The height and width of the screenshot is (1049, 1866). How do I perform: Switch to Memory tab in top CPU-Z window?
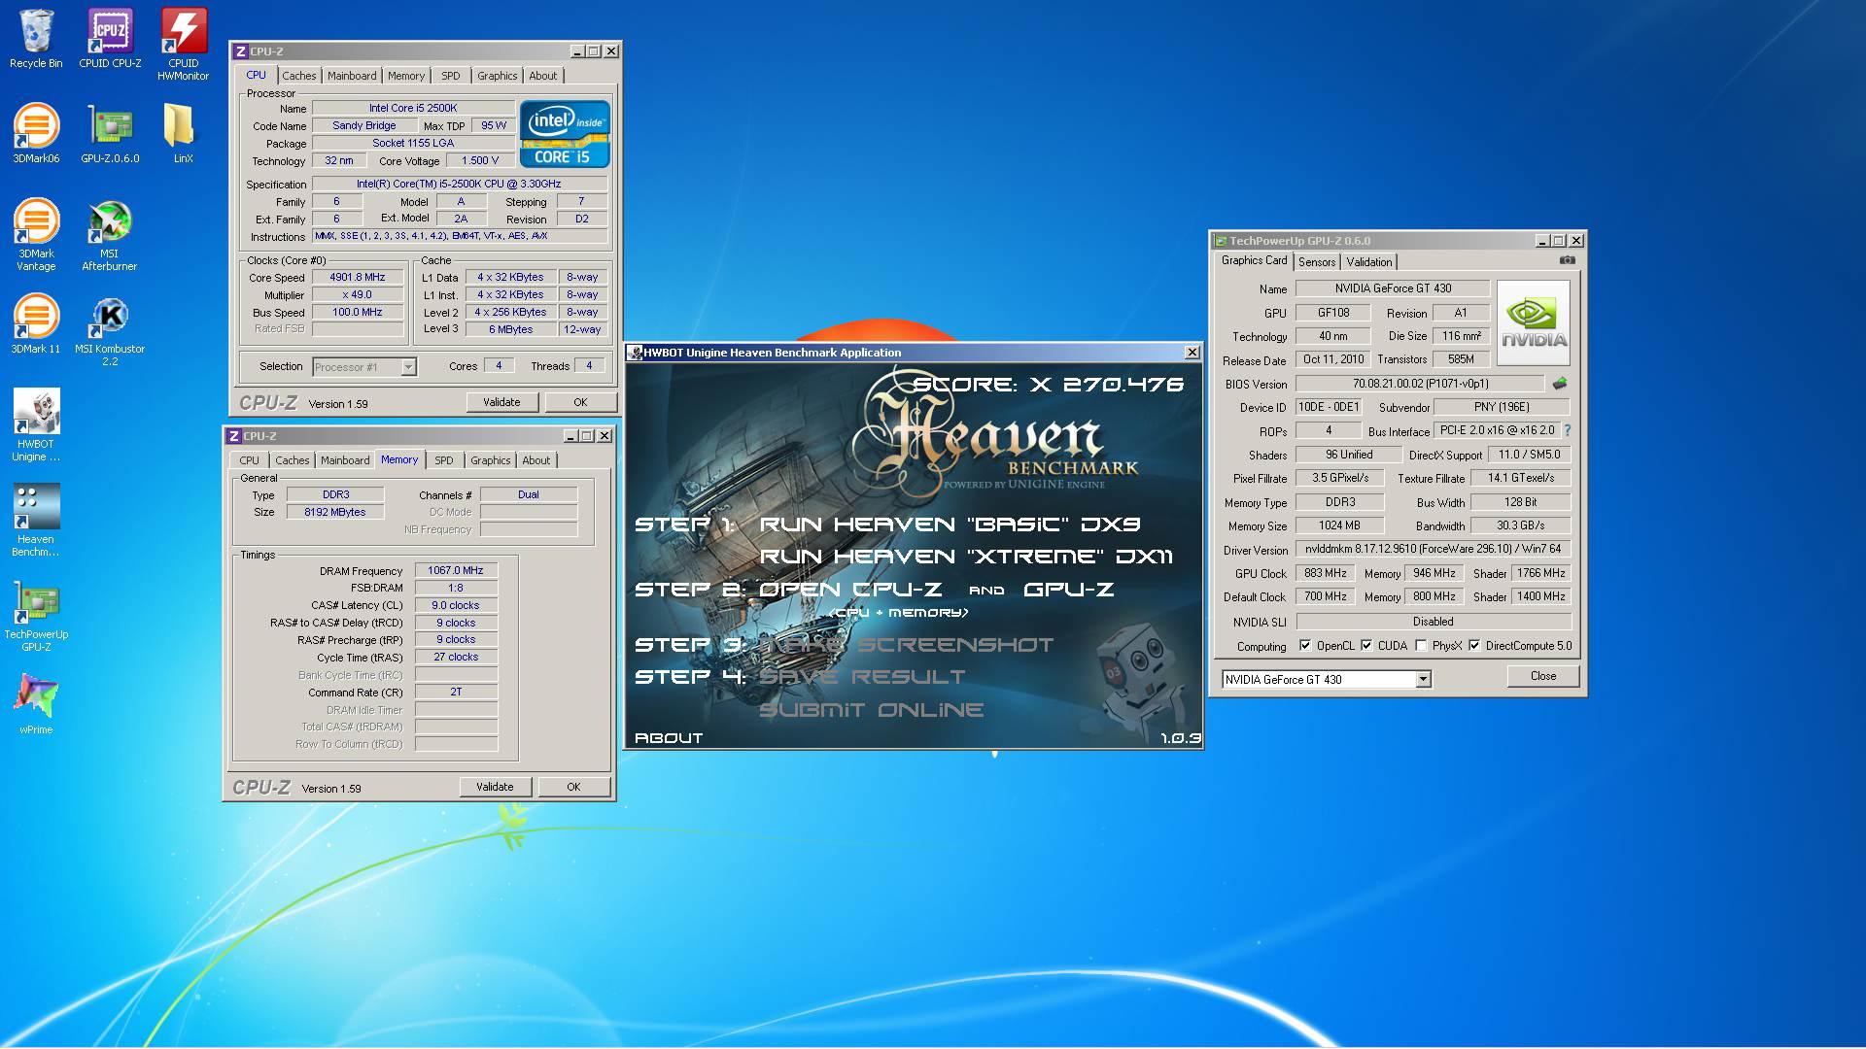tap(406, 76)
